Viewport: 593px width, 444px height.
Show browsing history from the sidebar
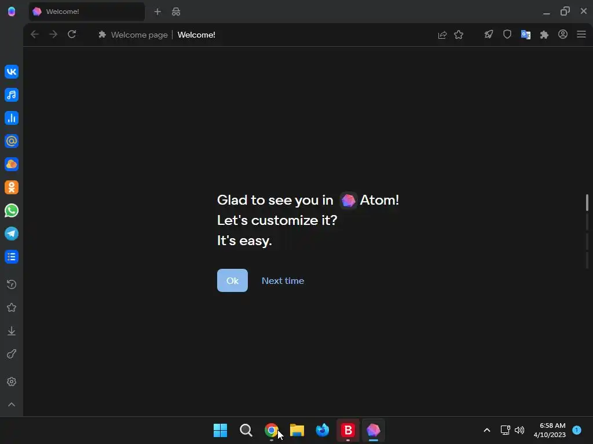(12, 284)
